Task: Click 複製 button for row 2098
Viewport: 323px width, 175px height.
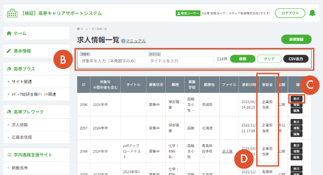Action: pyautogui.click(x=296, y=151)
